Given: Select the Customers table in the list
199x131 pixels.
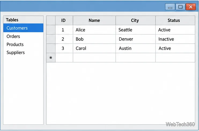Looking at the screenshot, I should pyautogui.click(x=23, y=28).
